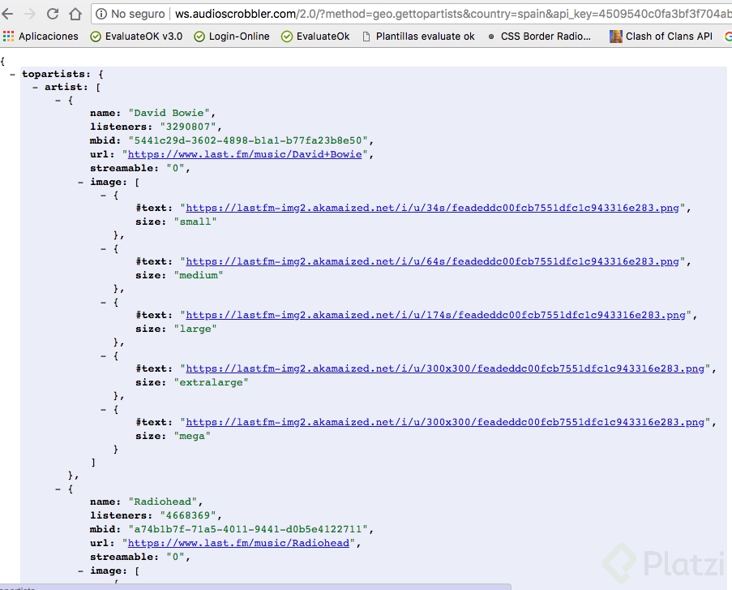Click Radiohead's mbid value
This screenshot has width=732, height=590.
click(x=248, y=529)
